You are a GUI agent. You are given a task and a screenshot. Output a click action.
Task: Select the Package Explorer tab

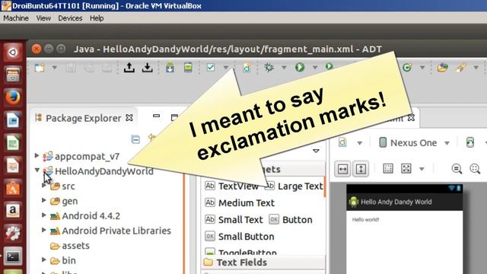pos(83,118)
